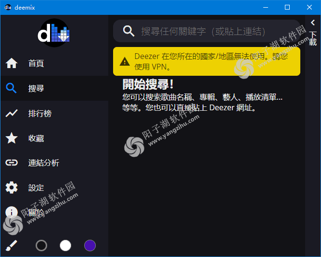The width and height of the screenshot is (321, 257).
Task: Focus the 搜尋任何關鍵字 search field
Action: (x=206, y=31)
